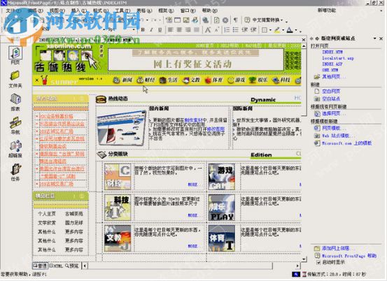The width and height of the screenshot is (387, 281).
Task: Center-align text in the toolbar
Action: click(179, 30)
